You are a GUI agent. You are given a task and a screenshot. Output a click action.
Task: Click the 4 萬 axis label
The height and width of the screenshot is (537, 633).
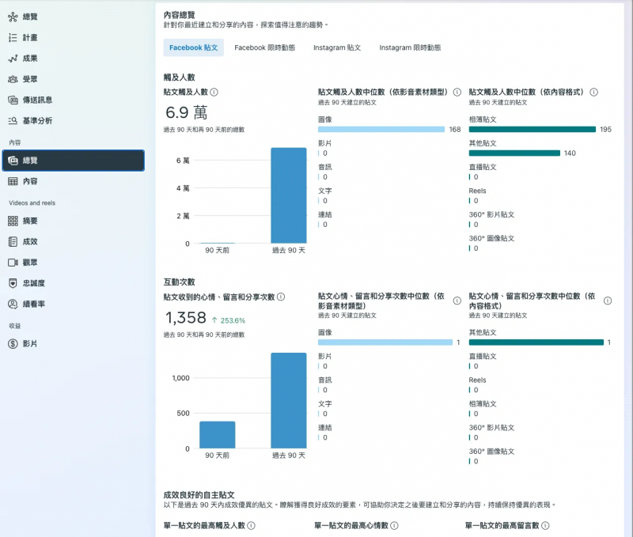[183, 188]
